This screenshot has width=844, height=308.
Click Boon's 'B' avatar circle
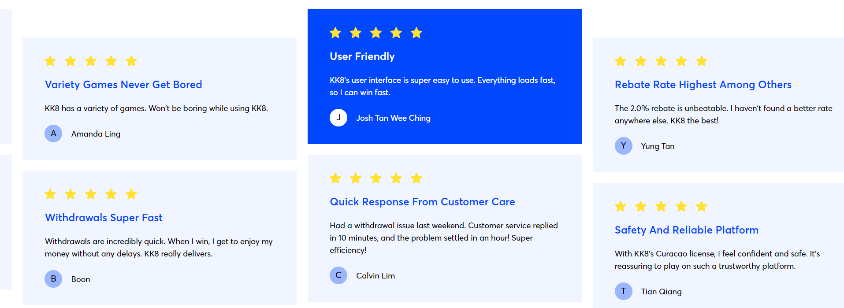pos(53,279)
